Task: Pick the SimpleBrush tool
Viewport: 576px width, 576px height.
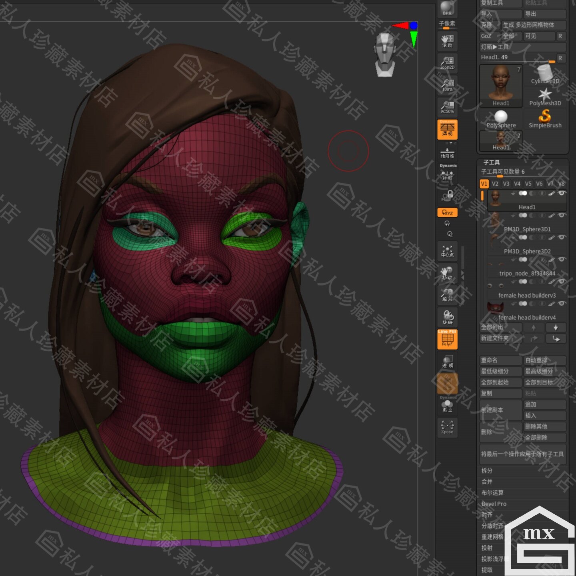Action: (x=545, y=119)
